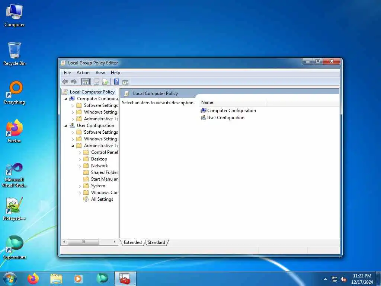This screenshot has height=286, width=381.
Task: Switch to the Standard tab
Action: click(156, 242)
